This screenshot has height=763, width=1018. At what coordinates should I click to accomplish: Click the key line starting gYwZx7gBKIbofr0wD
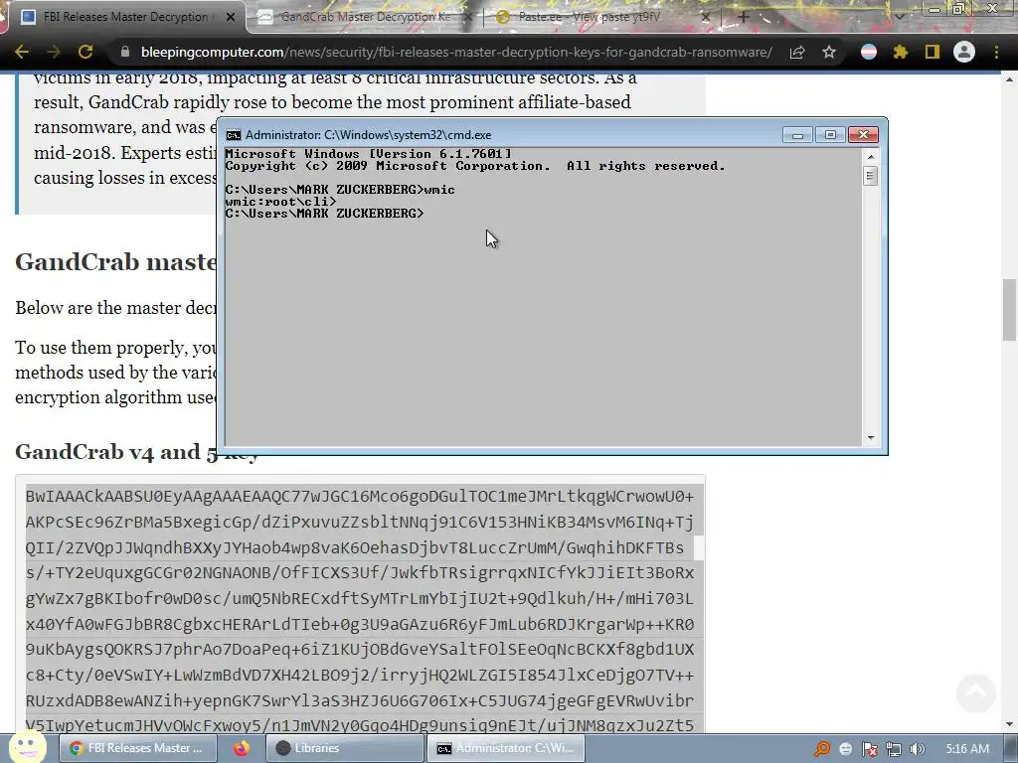(360, 598)
